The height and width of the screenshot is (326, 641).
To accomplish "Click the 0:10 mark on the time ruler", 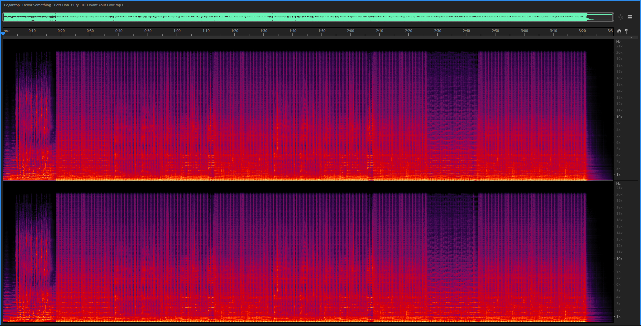I will click(x=32, y=31).
